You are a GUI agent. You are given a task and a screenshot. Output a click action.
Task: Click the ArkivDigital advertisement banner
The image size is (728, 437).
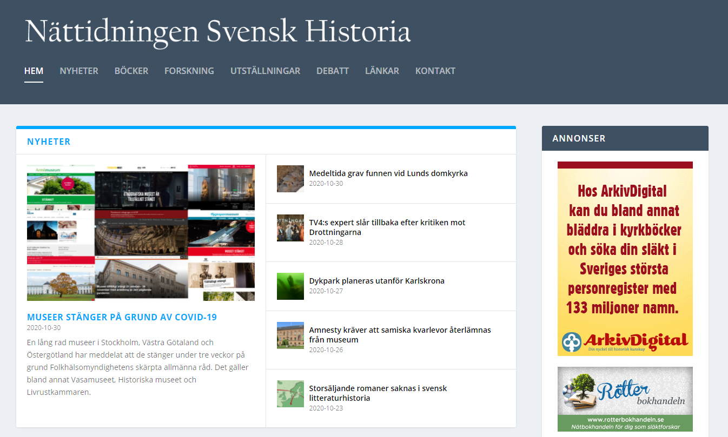625,259
